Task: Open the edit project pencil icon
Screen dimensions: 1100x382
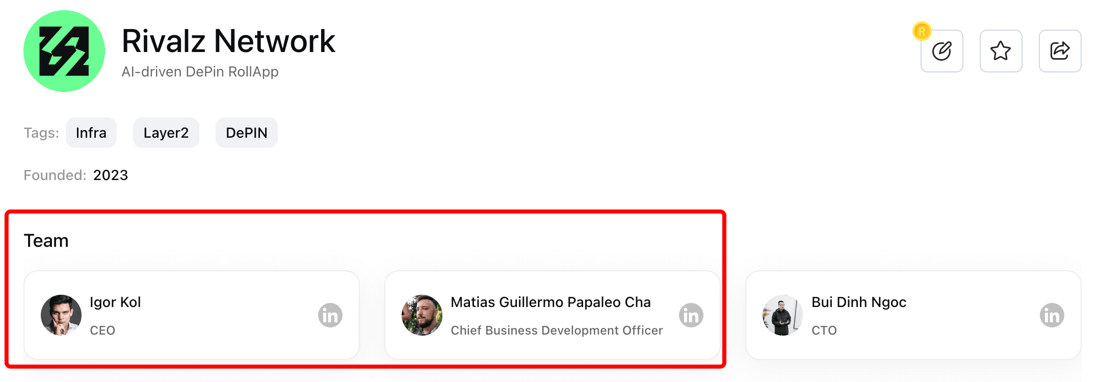Action: coord(941,51)
